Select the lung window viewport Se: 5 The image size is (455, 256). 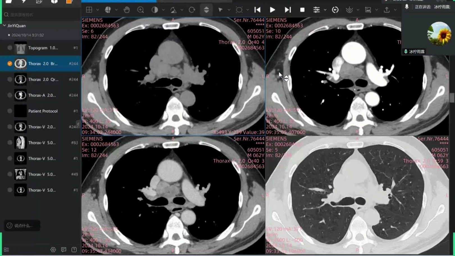(357, 195)
